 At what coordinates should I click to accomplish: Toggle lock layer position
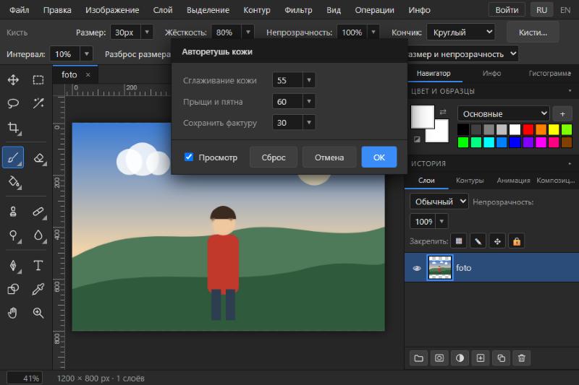497,241
